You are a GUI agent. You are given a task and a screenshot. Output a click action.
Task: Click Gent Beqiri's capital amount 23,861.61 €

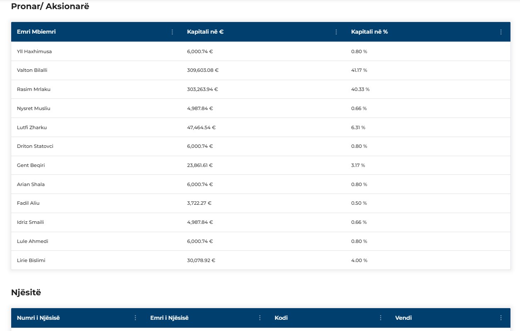(x=200, y=165)
